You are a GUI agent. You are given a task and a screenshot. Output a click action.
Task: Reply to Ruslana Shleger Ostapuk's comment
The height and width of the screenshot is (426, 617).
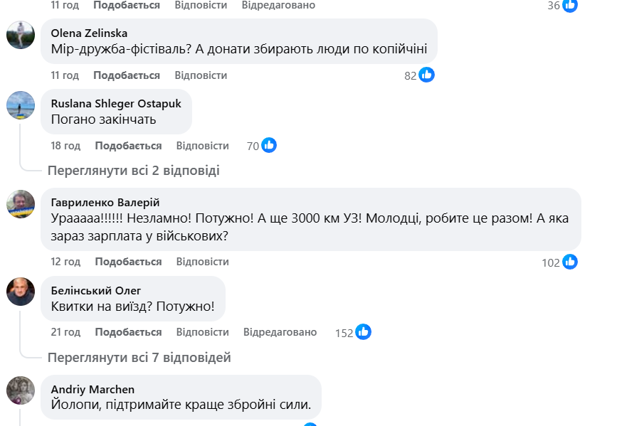[x=202, y=146]
